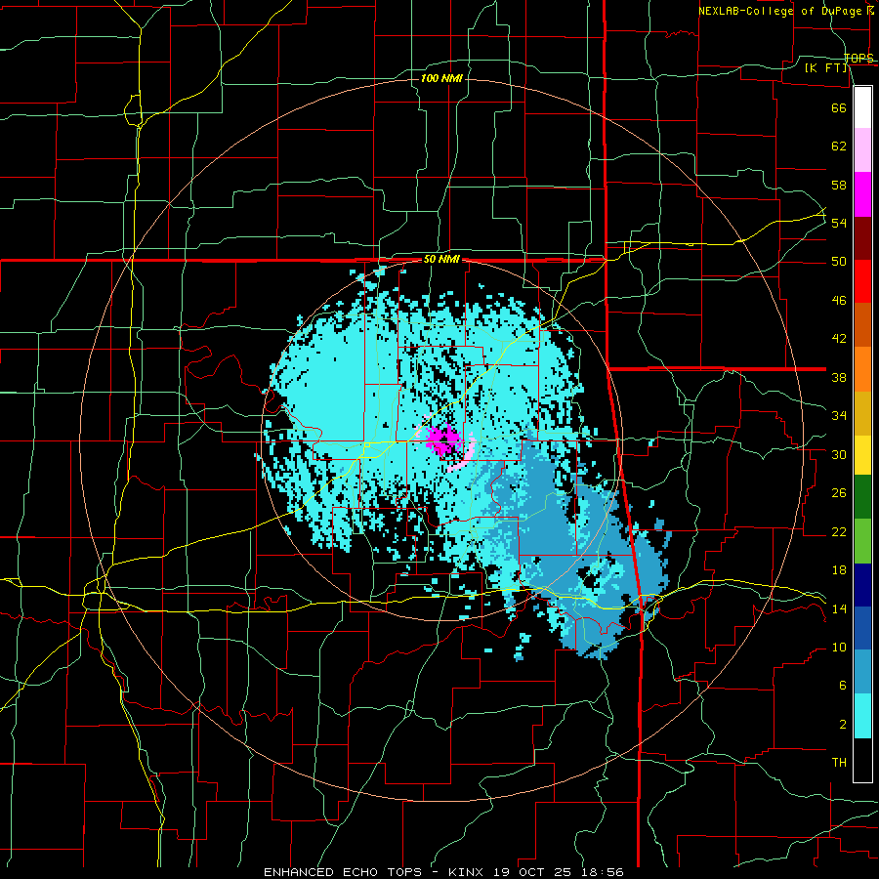Click the 30 legend value

[839, 454]
